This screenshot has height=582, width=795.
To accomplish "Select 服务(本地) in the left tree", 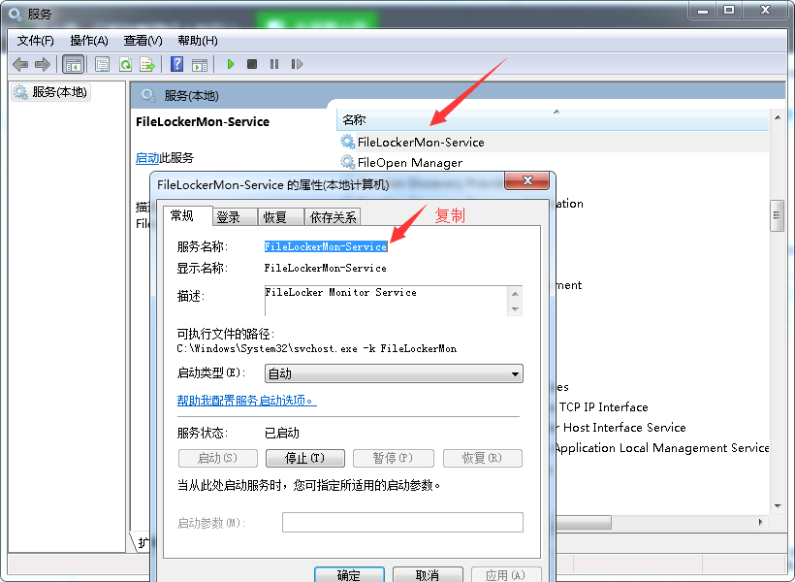I will [x=59, y=92].
